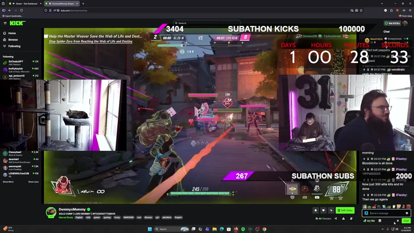
Task: Click the heart follow icon
Action: tap(323, 210)
